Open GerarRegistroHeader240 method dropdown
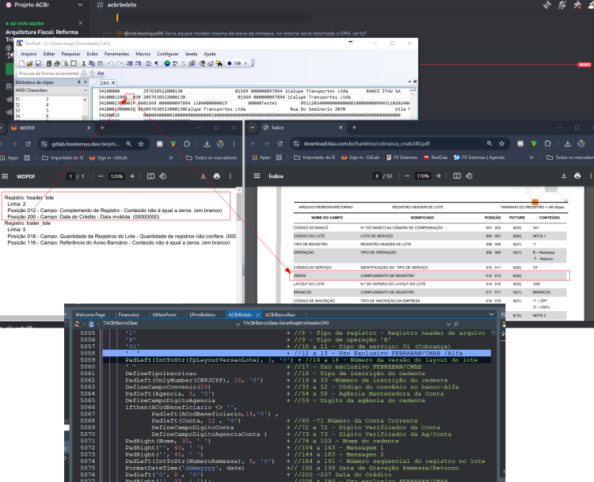 pos(448,324)
